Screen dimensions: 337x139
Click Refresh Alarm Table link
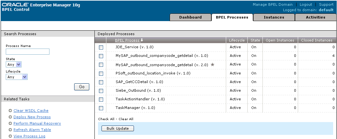tap(32, 130)
